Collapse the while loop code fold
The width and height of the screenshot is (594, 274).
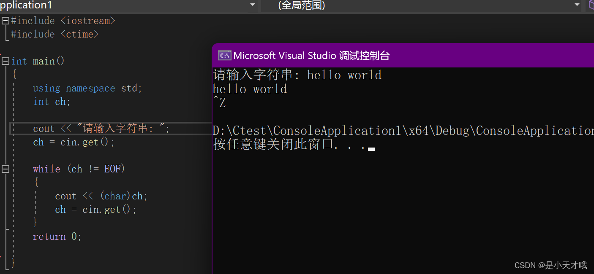click(5, 169)
